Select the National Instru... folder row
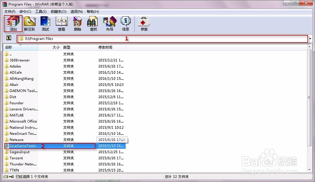This screenshot has height=182, width=315. pos(64,127)
